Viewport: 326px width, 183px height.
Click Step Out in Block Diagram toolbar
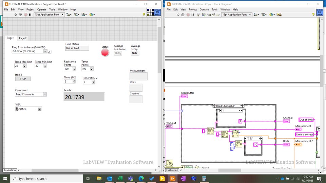[218, 15]
